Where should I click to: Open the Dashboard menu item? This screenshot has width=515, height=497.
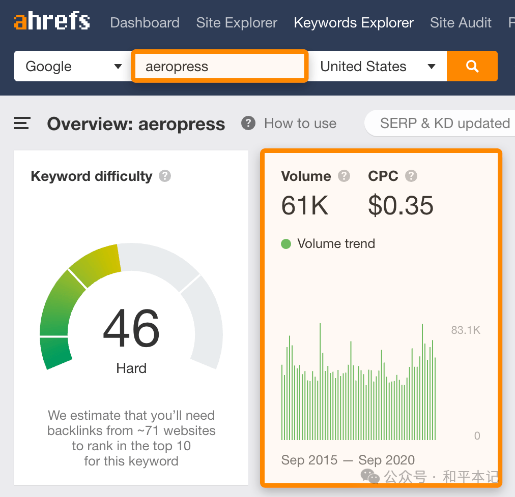(145, 23)
